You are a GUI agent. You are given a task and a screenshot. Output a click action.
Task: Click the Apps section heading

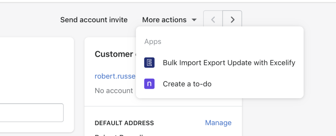click(x=153, y=42)
